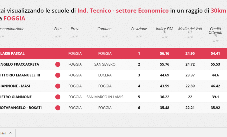Viewport: 227px width, 137px height.
Task: Click red Ente dot for Pietro Giannone
Action: pyautogui.click(x=58, y=97)
